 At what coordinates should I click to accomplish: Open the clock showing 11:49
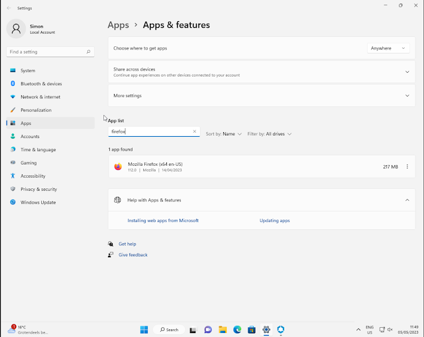pyautogui.click(x=408, y=330)
